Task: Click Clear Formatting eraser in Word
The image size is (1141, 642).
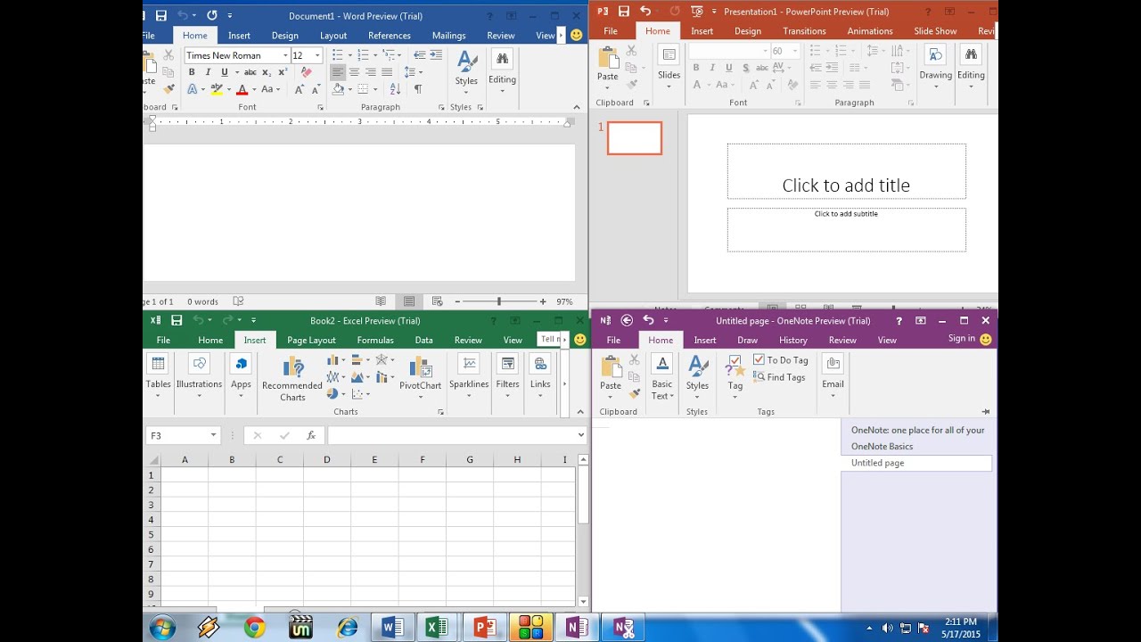Action: 307,72
